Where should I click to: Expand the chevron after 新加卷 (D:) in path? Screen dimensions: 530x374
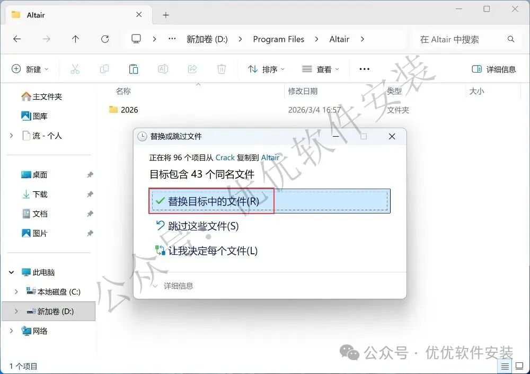(240, 39)
